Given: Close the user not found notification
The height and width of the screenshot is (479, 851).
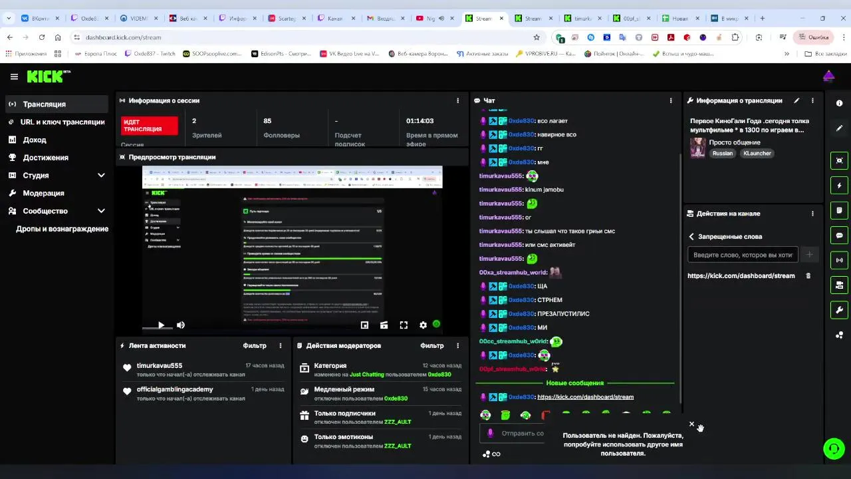Looking at the screenshot, I should click(691, 424).
